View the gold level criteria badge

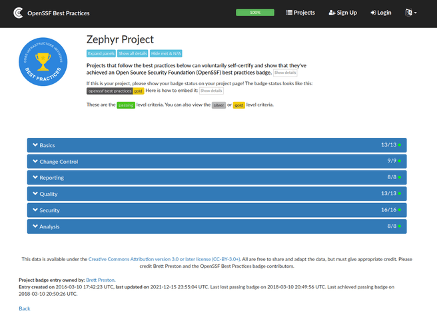tap(239, 105)
